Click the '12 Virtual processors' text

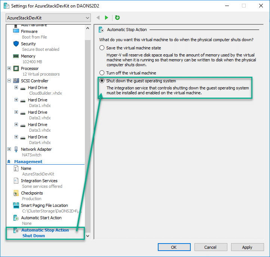click(x=41, y=74)
